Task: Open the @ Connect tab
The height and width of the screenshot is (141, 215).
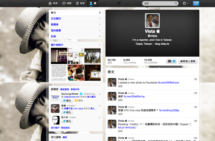Action: pos(66,3)
